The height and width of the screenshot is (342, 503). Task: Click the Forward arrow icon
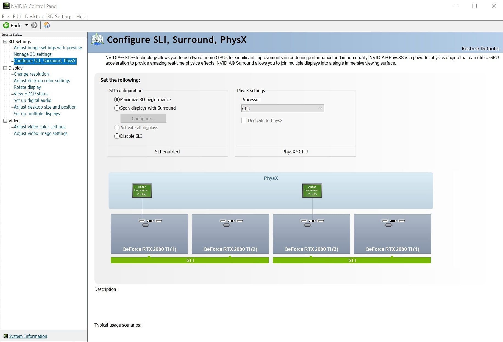point(34,25)
